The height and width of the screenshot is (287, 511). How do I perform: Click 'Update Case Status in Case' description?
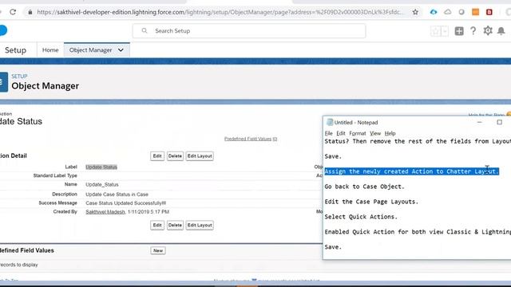[x=117, y=195]
